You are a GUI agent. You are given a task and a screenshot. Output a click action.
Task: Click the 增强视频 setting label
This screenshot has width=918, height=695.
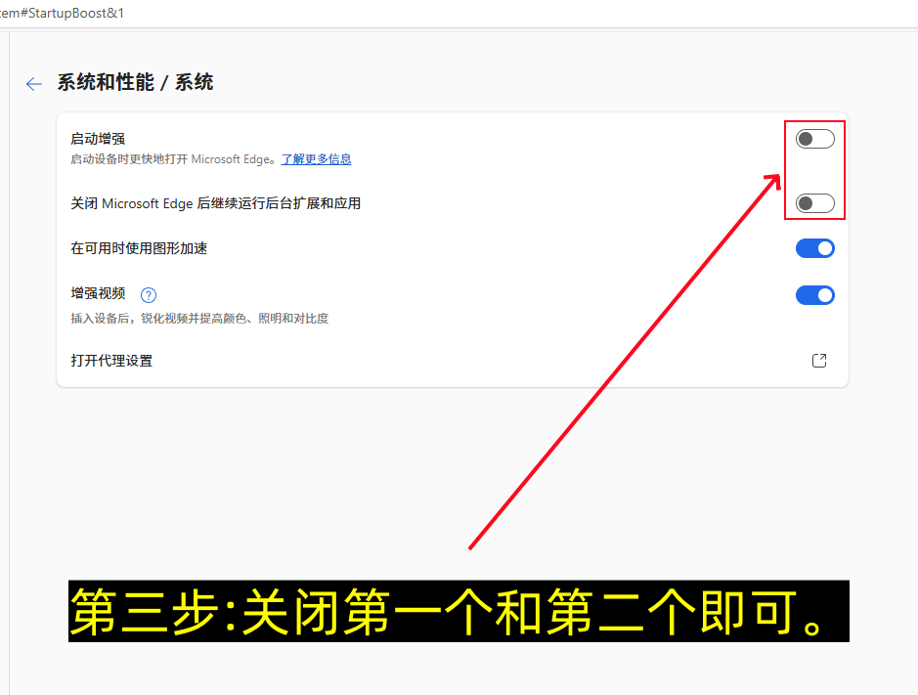98,293
